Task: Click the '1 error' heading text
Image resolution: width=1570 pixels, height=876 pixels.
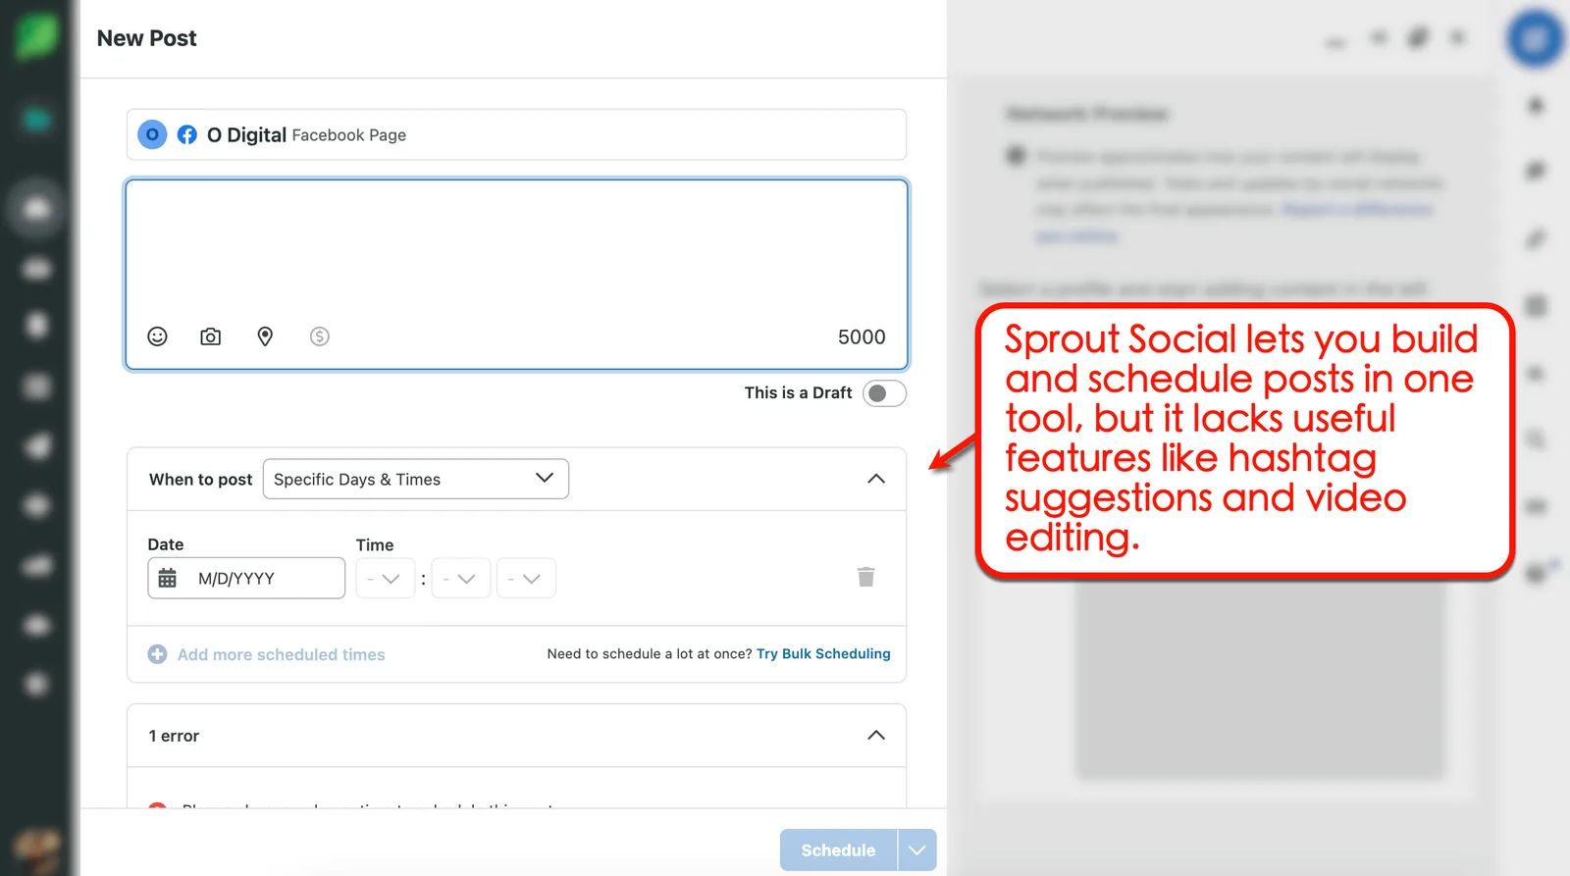Action: 174,736
